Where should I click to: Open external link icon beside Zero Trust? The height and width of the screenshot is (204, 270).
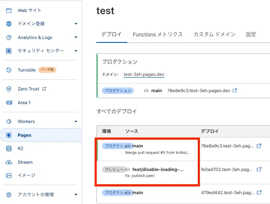pos(44,89)
